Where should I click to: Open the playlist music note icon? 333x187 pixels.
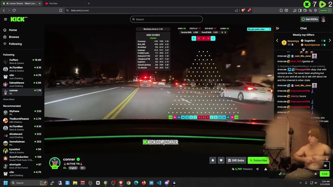coord(295,10)
